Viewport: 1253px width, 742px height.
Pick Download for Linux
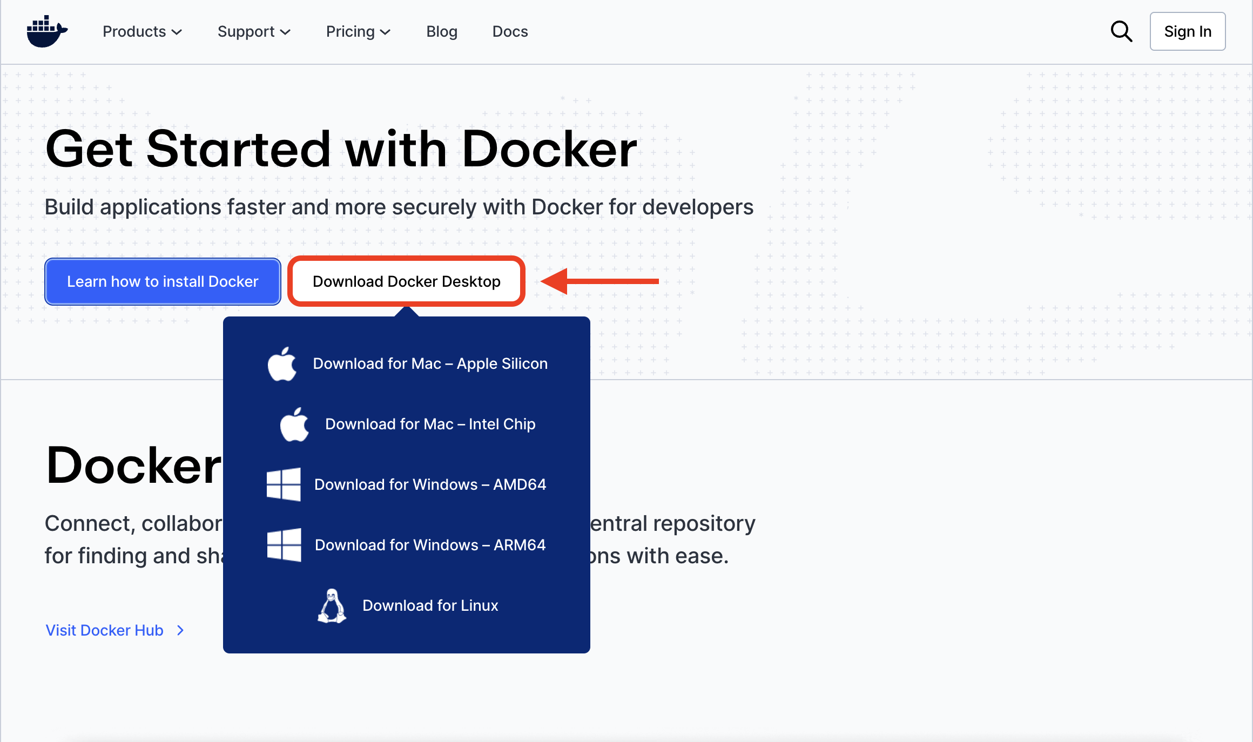(407, 606)
